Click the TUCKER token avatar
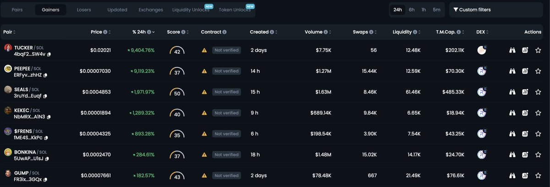 click(x=8, y=48)
